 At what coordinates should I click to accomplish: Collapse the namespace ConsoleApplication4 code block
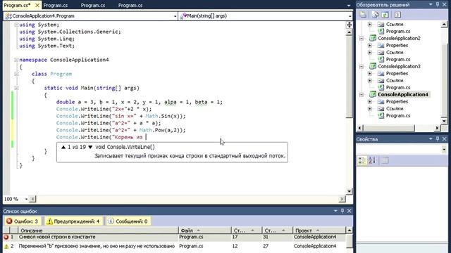[16, 60]
